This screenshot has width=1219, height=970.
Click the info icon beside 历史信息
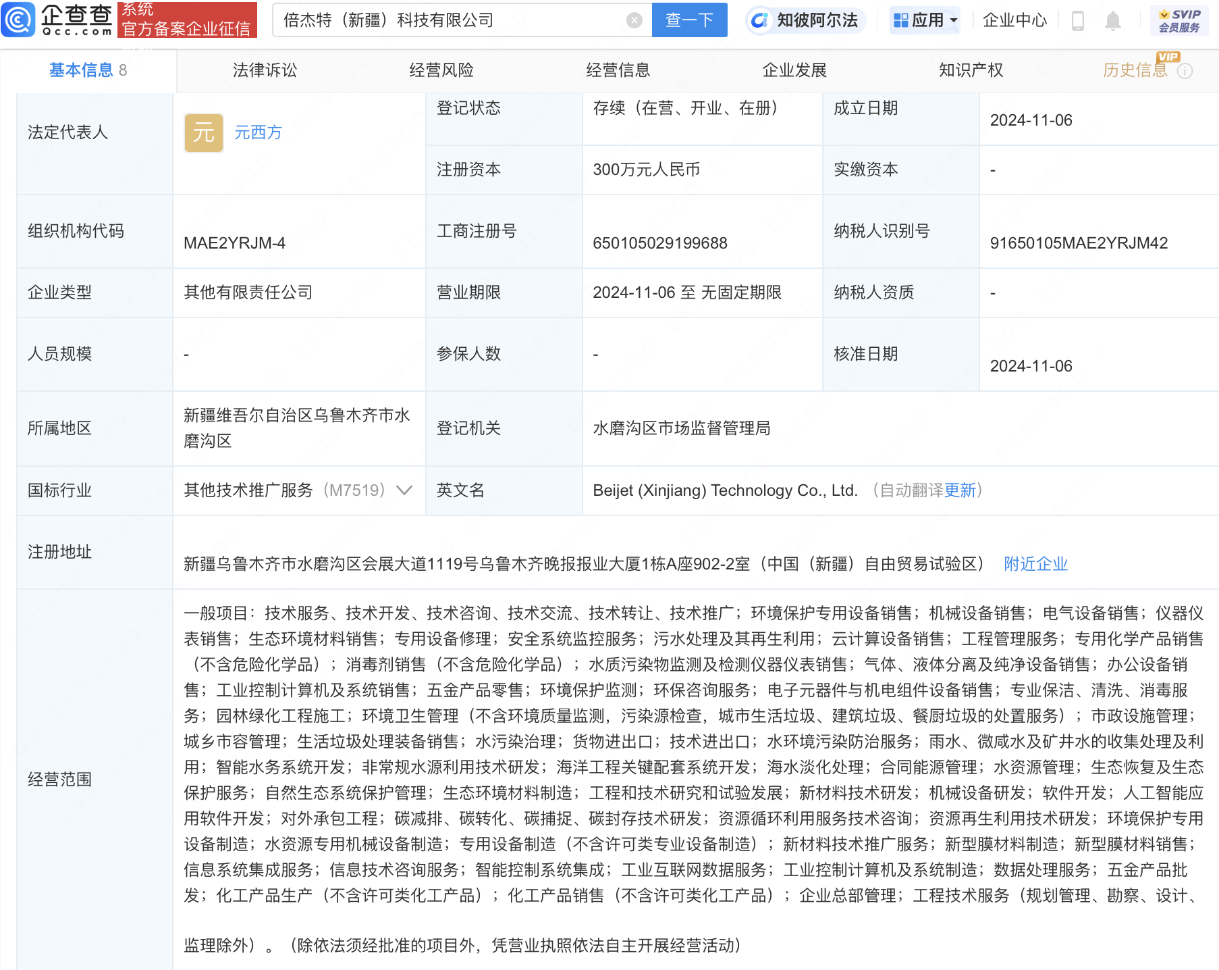click(x=1185, y=71)
